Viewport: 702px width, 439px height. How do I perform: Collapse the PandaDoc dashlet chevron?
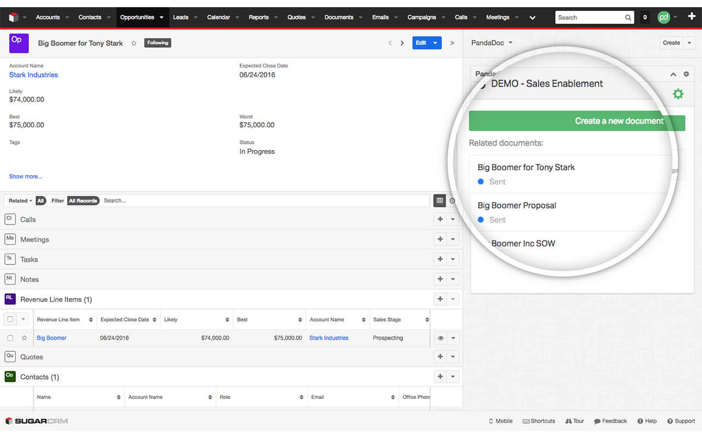click(673, 74)
